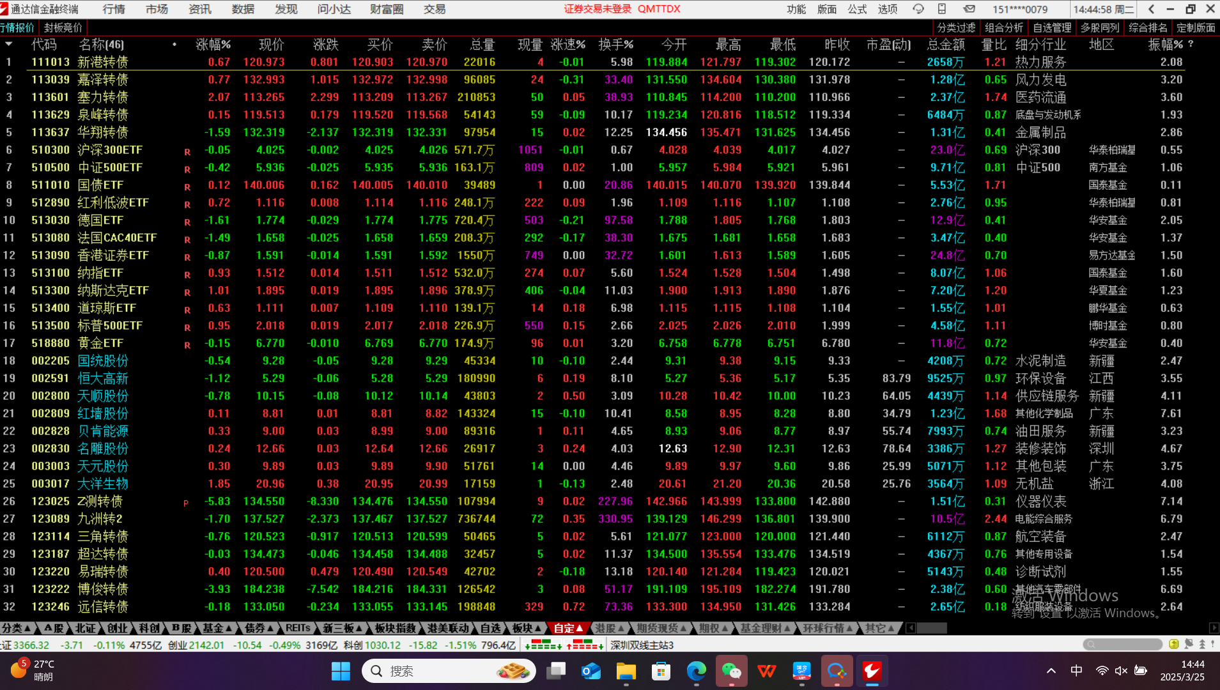Viewport: 1220px width, 690px height.
Task: Click the 定制版面 button
Action: 1196,27
